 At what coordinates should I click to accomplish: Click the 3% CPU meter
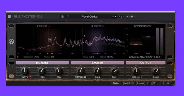click(168, 83)
